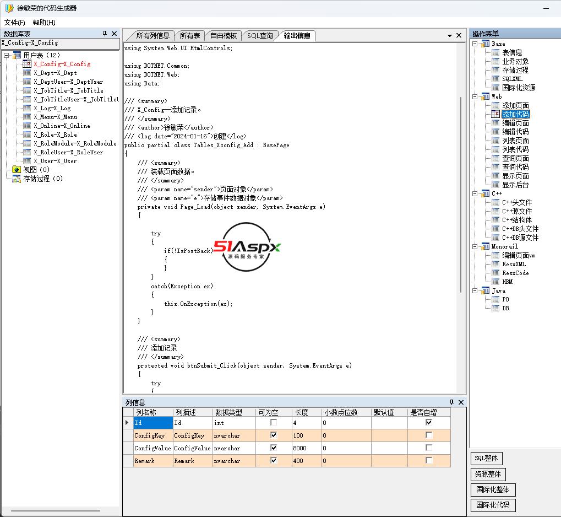This screenshot has width=561, height=517.
Task: Click the code editor vertical scrollbar
Action: [x=460, y=195]
